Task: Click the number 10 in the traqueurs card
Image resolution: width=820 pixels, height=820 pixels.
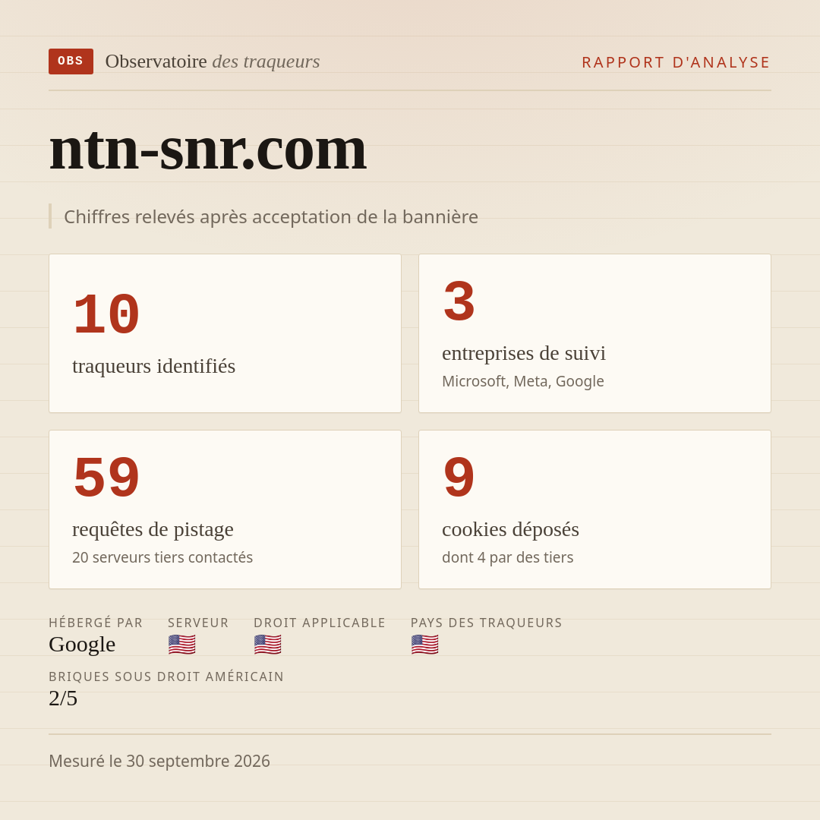Action: [106, 315]
